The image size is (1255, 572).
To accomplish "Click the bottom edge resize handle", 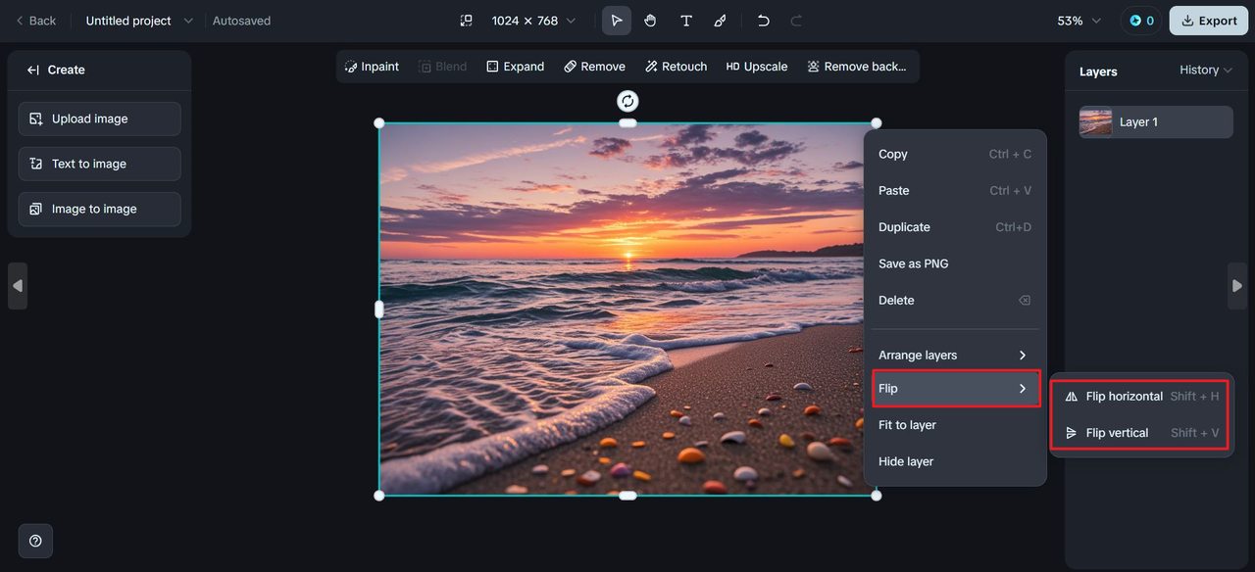I will 627,496.
